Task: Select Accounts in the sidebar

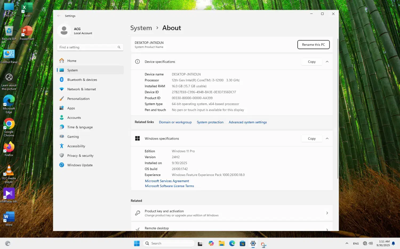Action: pyautogui.click(x=74, y=118)
